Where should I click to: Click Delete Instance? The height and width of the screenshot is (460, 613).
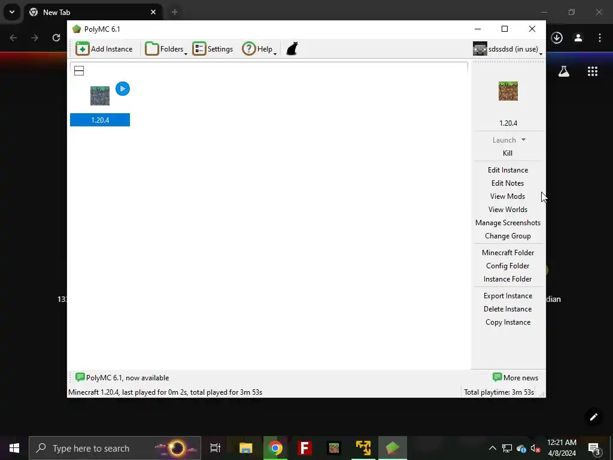click(x=508, y=309)
